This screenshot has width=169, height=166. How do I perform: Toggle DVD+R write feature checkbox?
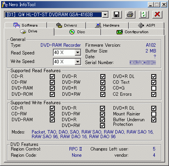tap(102, 120)
